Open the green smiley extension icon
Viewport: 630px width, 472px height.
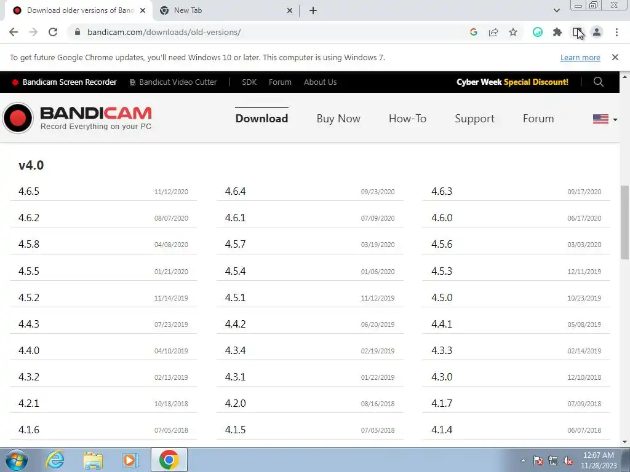538,32
